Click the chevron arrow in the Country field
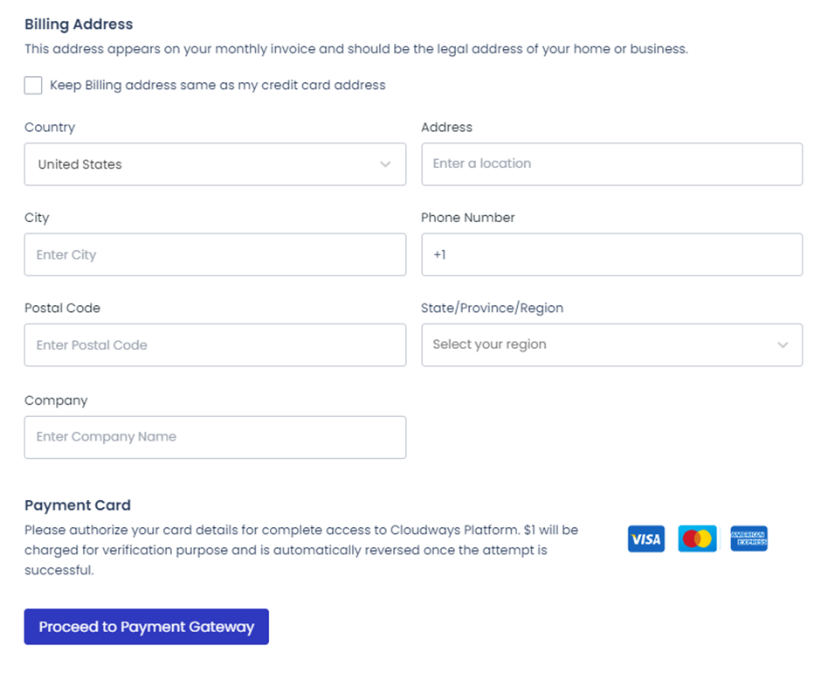Screen dimensions: 821x688 coord(385,164)
